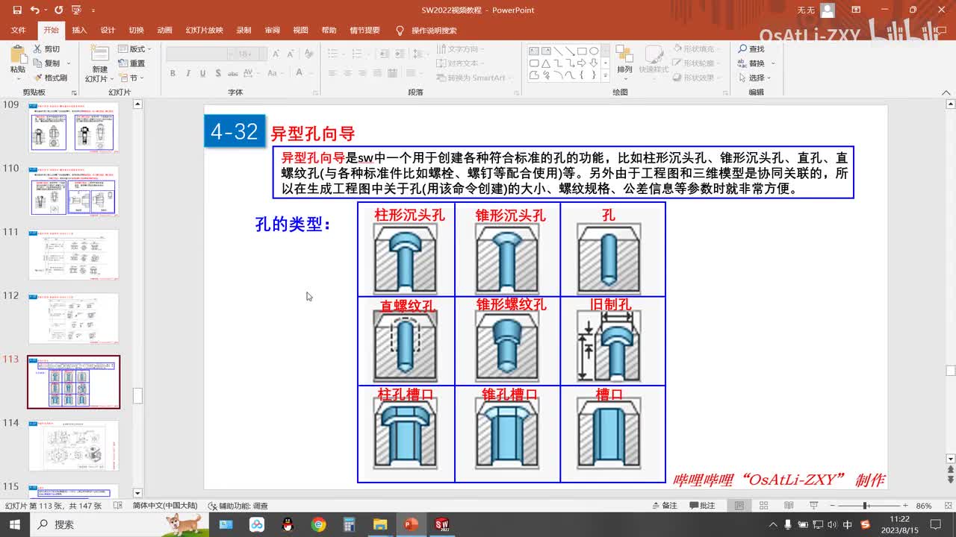
Task: Switch to slide sorter view
Action: click(762, 506)
